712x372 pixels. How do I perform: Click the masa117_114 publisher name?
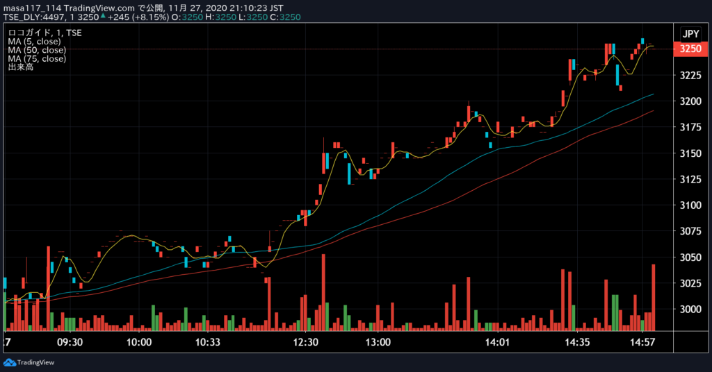click(32, 8)
